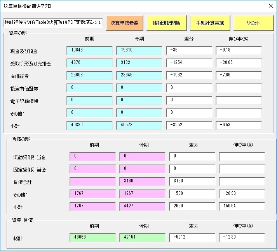Image resolution: width=277 pixels, height=251 pixels.
Task: Click the 負債合計 row label
Action: 23,182
